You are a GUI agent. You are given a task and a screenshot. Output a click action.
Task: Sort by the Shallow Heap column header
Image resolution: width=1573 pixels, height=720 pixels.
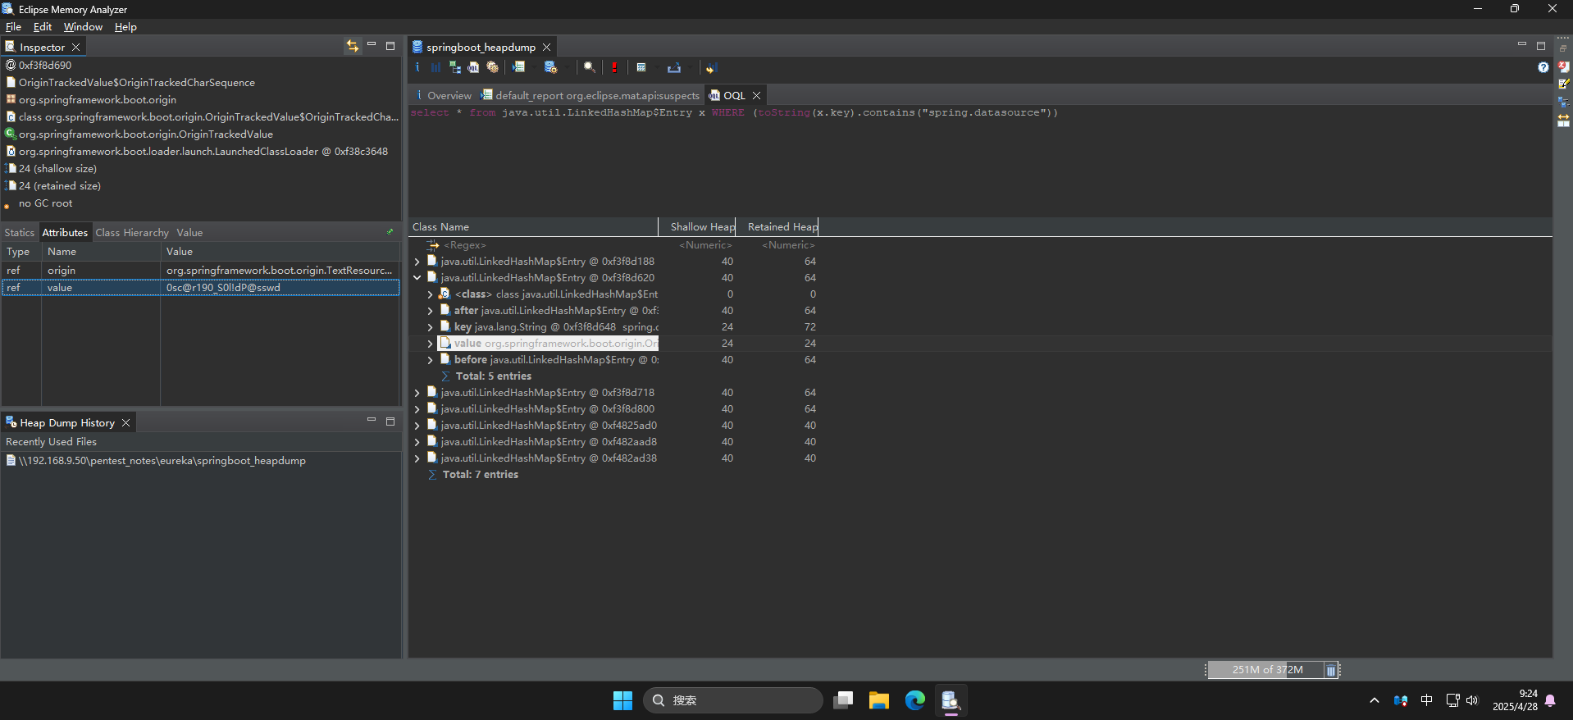point(697,227)
